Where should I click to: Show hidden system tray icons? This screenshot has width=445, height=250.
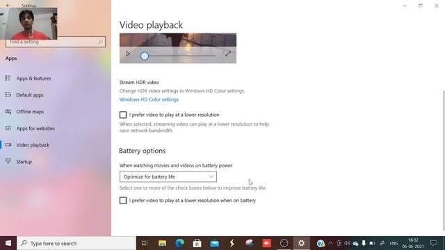click(331, 243)
